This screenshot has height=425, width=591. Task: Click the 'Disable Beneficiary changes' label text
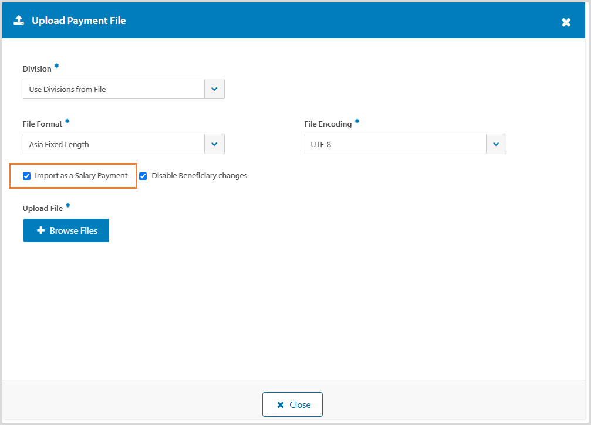point(199,176)
